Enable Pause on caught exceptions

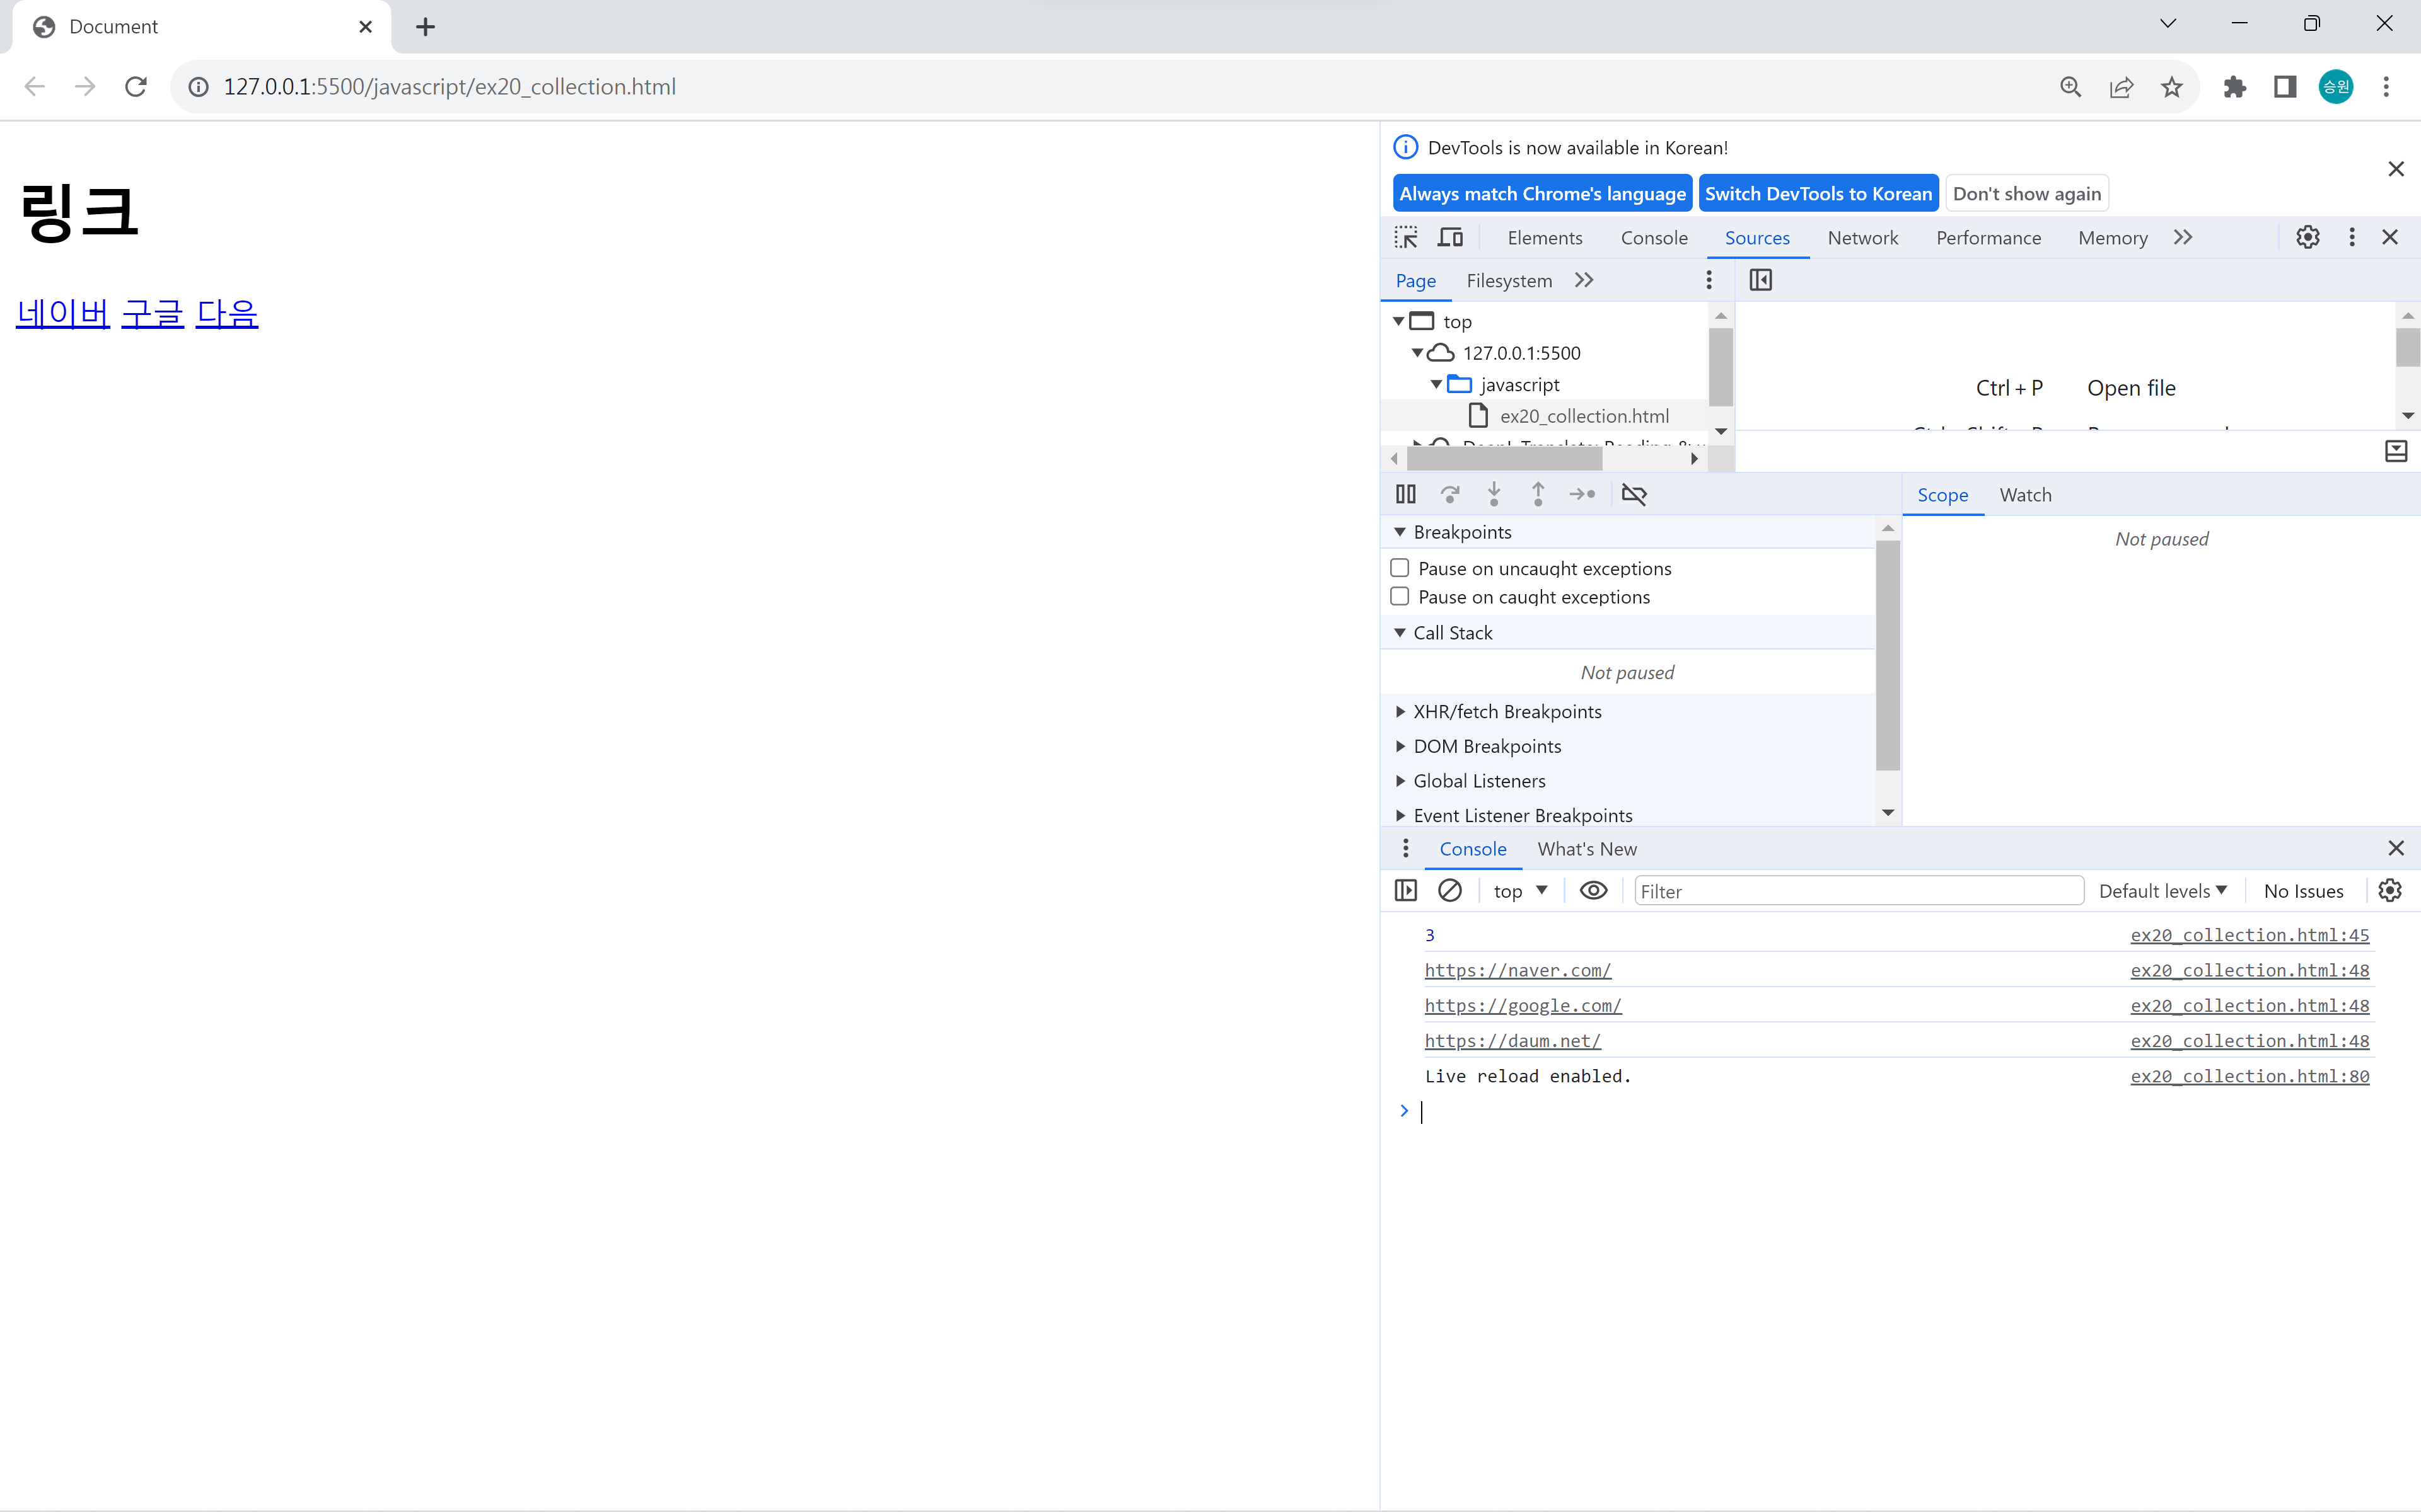click(x=1400, y=597)
